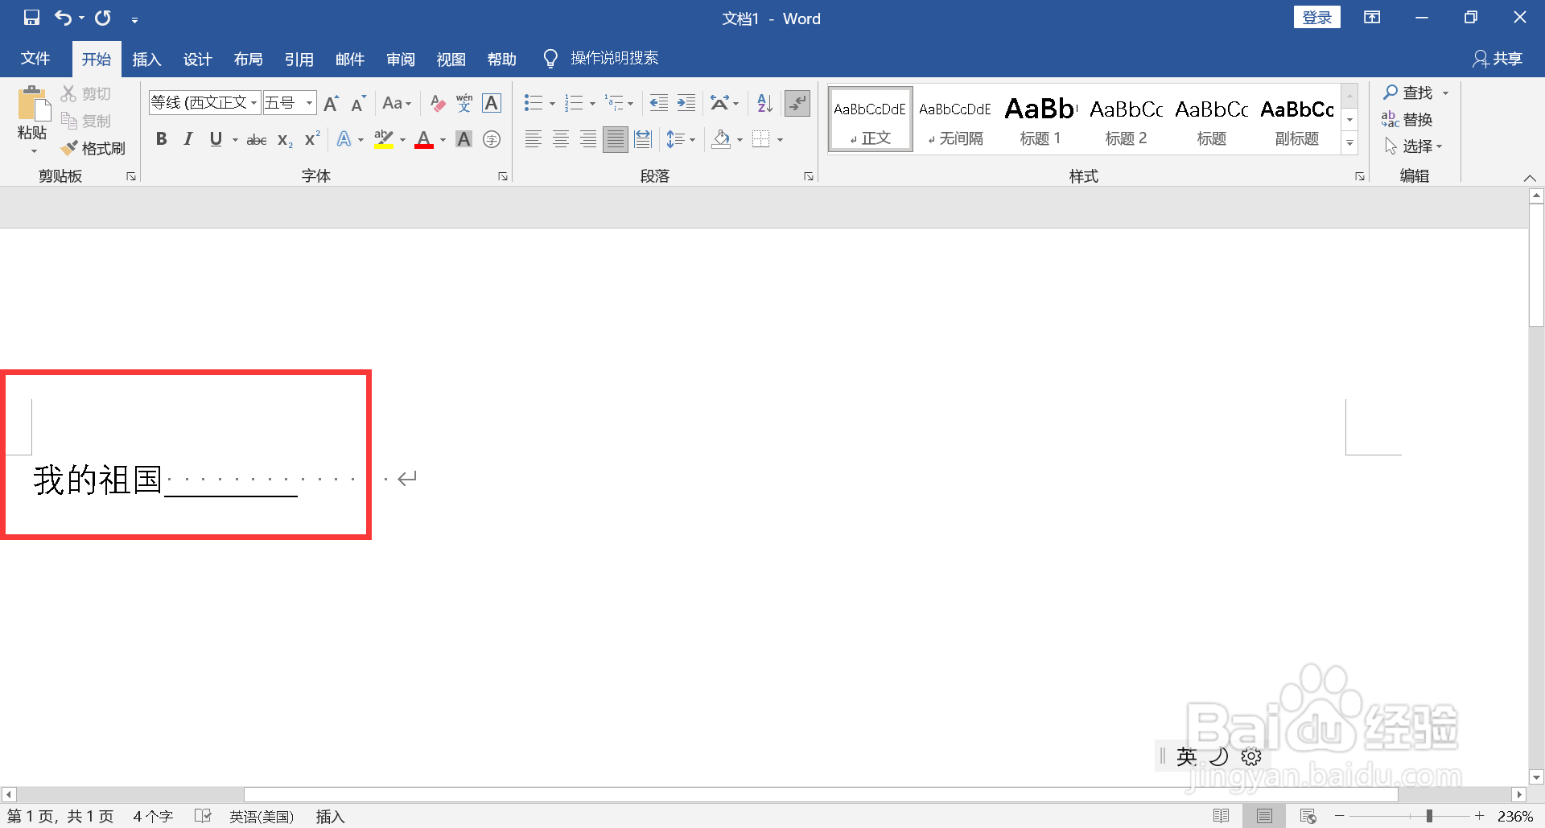Click the sort A-Z icon
This screenshot has width=1545, height=828.
[764, 103]
